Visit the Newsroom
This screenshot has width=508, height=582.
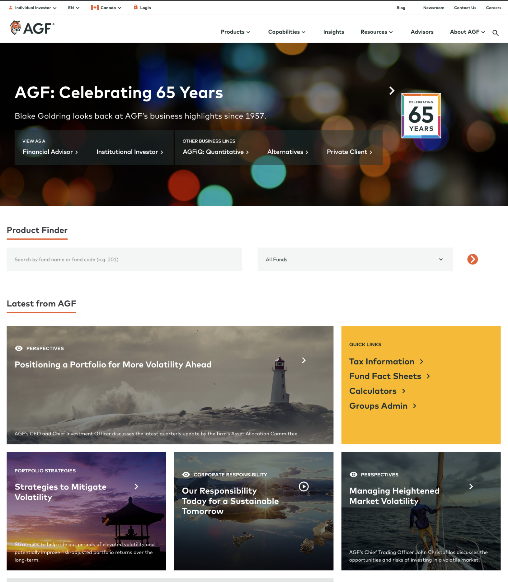(x=434, y=8)
